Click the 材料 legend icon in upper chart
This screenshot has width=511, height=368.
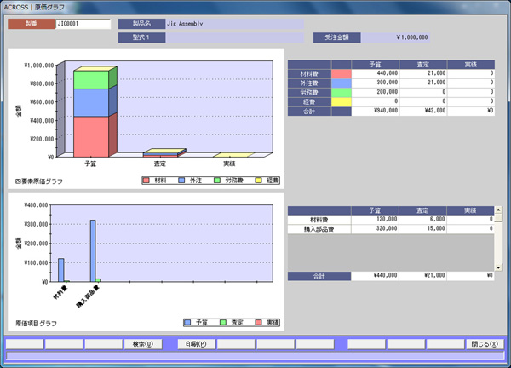tap(146, 181)
